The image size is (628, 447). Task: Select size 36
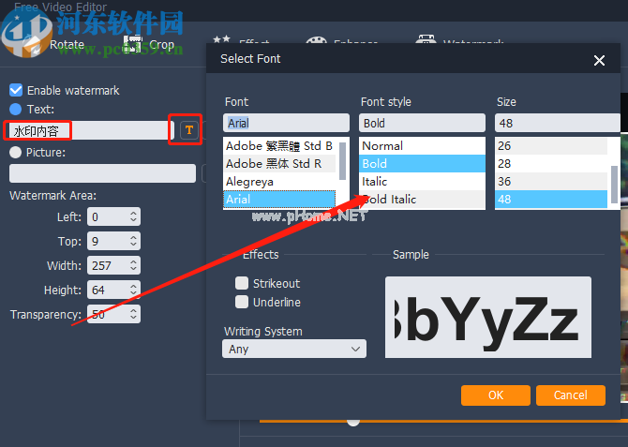pyautogui.click(x=551, y=182)
